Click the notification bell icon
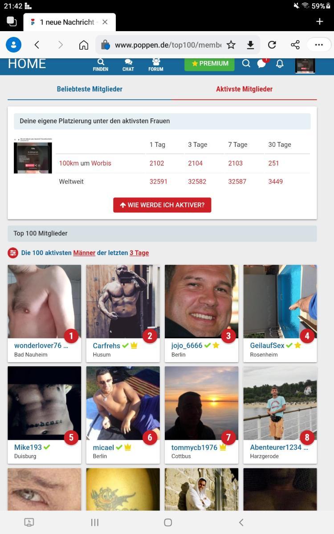This screenshot has height=534, width=334. (280, 64)
